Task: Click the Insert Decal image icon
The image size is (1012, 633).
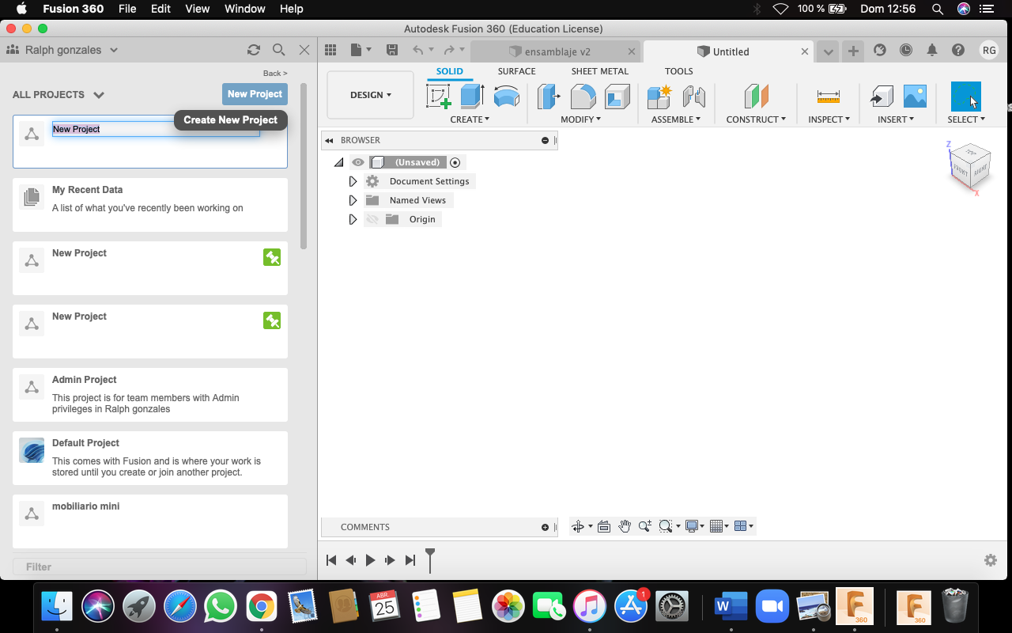Action: 915,97
